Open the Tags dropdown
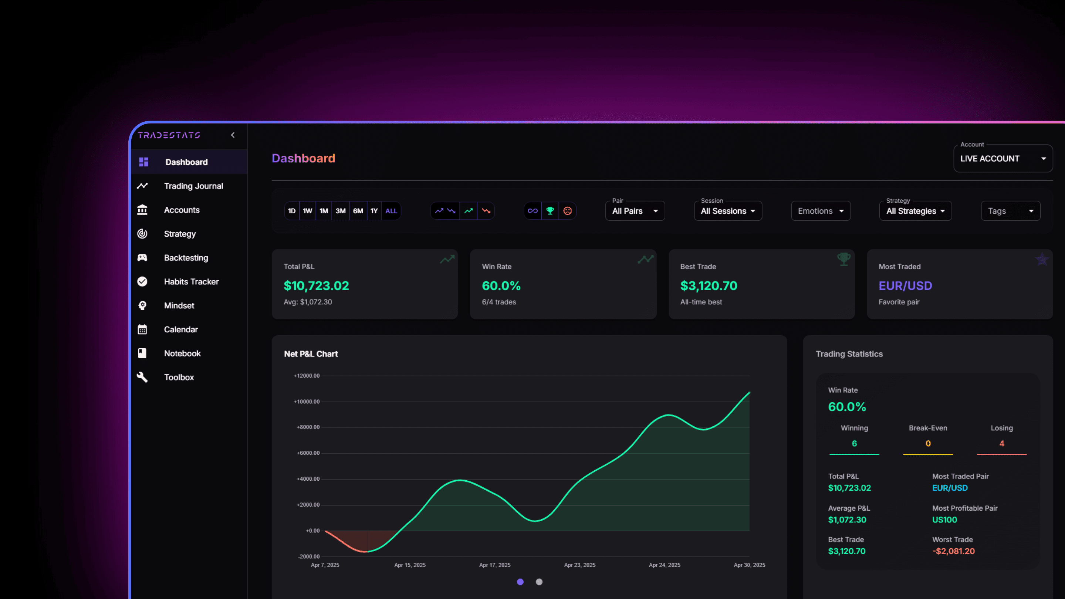 1010,211
